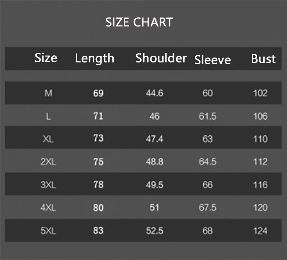Select sleeve value 64.5
This screenshot has width=287, height=260.
tap(208, 162)
